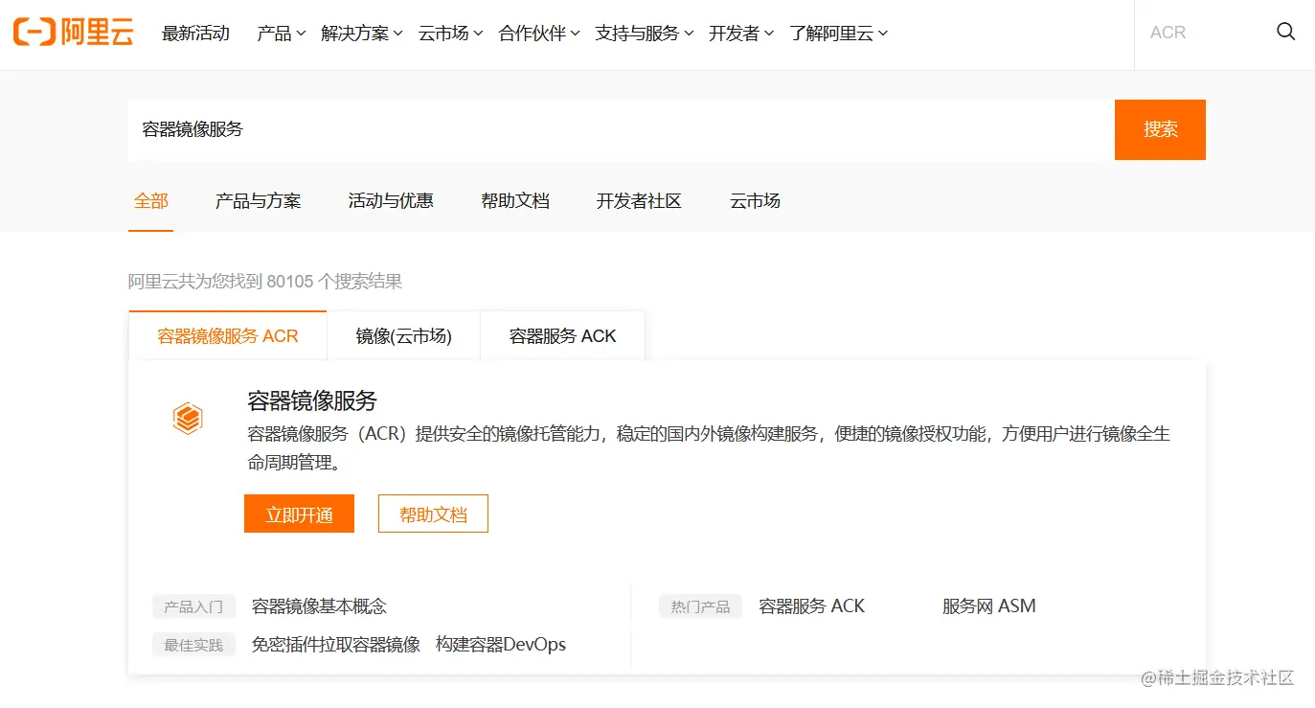Expand the 了解阿里云 dropdown
This screenshot has height=708, width=1315.
click(x=832, y=32)
